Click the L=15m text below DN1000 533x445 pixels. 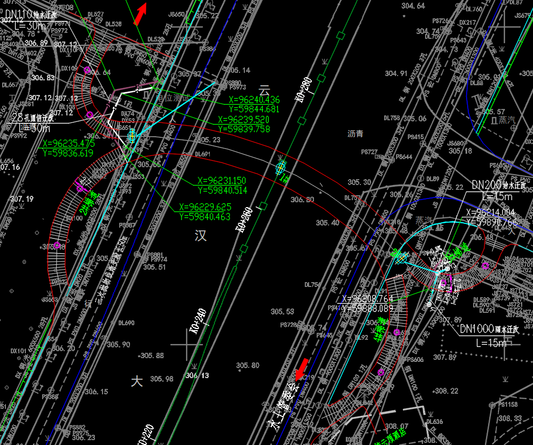pos(491,343)
